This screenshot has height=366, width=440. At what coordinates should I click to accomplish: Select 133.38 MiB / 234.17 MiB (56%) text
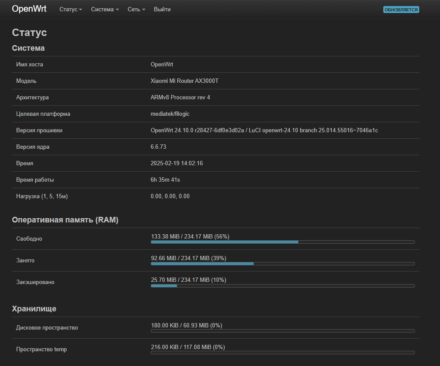pos(190,237)
